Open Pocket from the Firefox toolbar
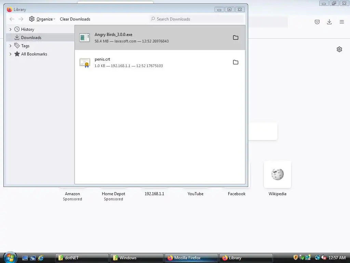This screenshot has width=350, height=263. (317, 22)
